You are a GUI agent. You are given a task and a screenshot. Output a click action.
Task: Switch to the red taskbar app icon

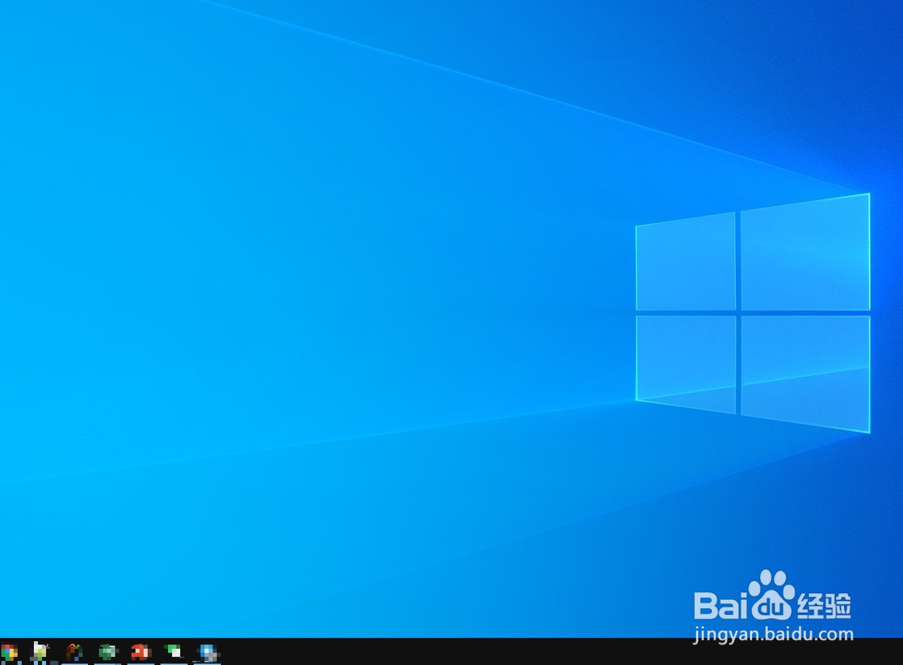click(141, 652)
